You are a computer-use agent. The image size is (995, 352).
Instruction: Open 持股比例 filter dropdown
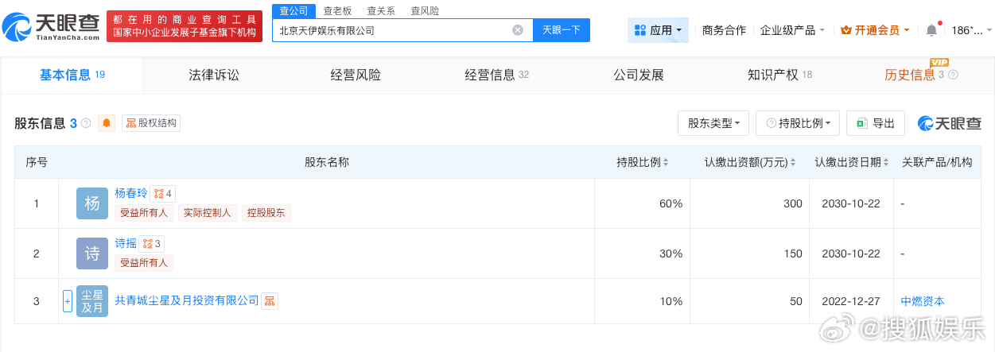(x=798, y=123)
